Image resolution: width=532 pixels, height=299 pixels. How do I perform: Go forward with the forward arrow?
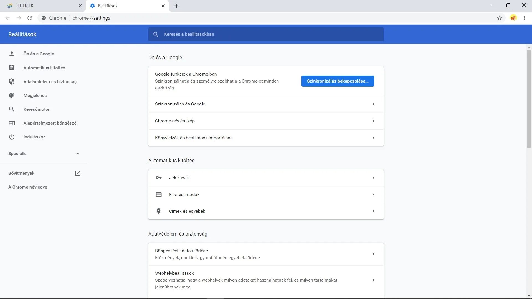tap(19, 18)
